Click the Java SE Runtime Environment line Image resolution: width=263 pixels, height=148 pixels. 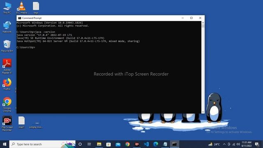coord(60,38)
